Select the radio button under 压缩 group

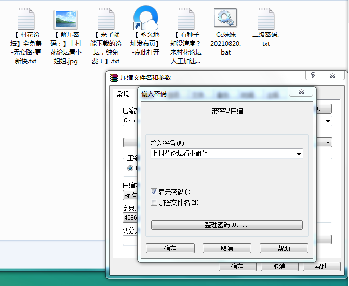click(x=130, y=168)
